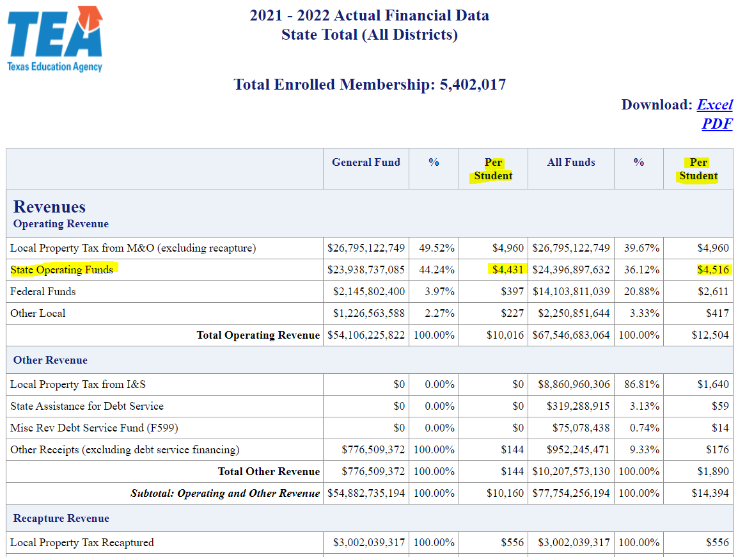Select the 44.24% percentage cell
This screenshot has width=738, height=557.
click(x=437, y=270)
